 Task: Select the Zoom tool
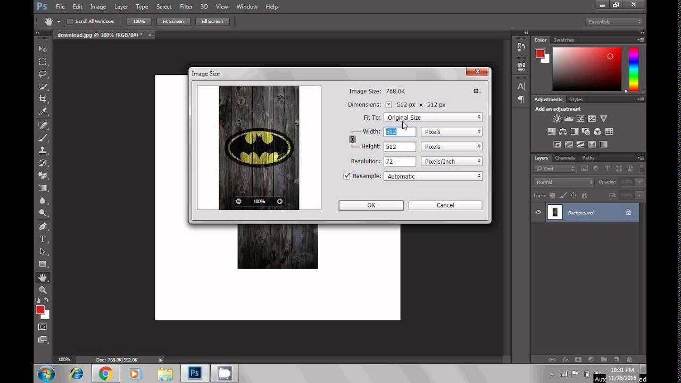point(43,290)
